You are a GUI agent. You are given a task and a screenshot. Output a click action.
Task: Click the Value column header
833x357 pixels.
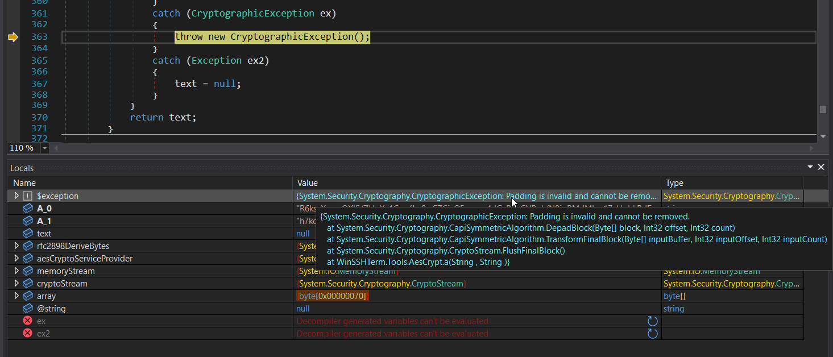(308, 183)
